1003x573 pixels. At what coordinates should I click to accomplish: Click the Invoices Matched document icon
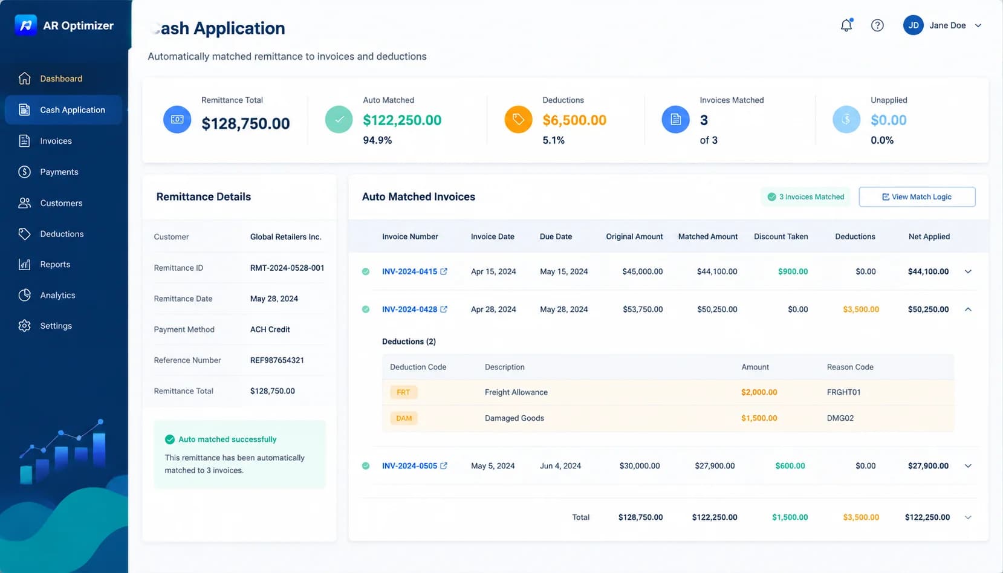(676, 120)
